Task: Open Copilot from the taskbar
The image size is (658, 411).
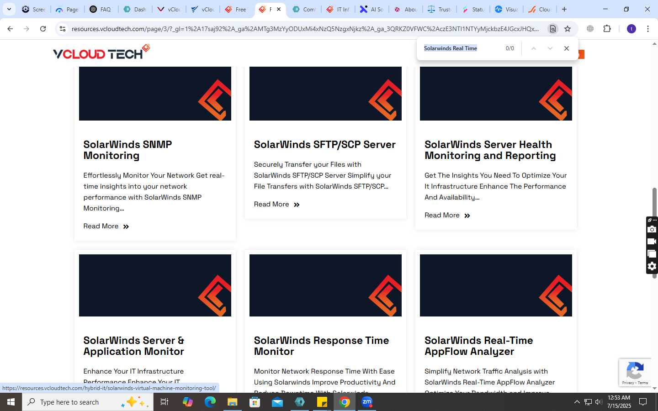Action: (187, 402)
